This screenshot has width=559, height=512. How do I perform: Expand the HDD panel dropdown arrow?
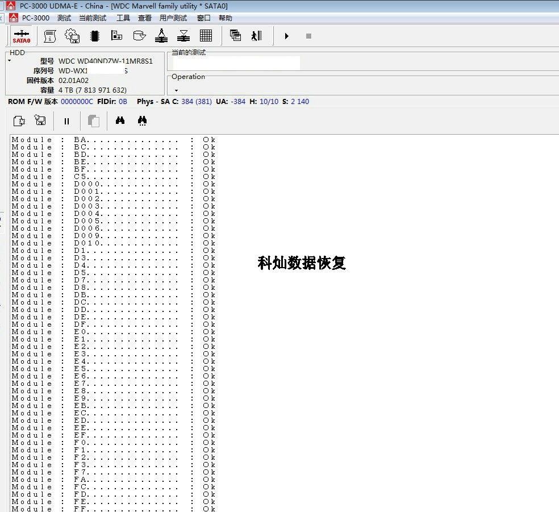(10, 61)
